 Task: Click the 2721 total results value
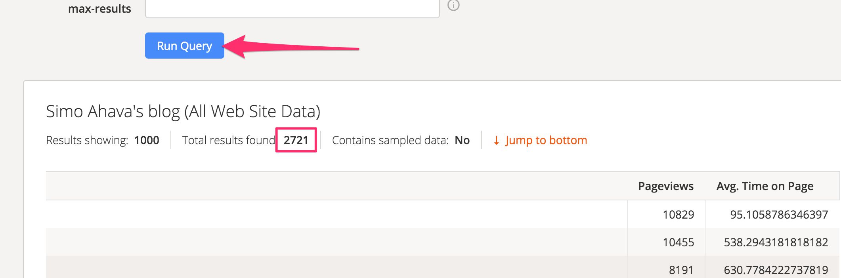296,140
